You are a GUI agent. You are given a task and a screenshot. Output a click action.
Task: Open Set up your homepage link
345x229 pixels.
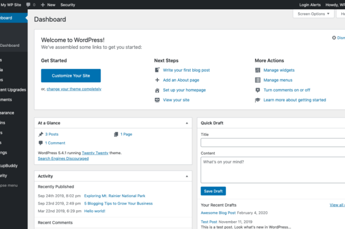(184, 90)
